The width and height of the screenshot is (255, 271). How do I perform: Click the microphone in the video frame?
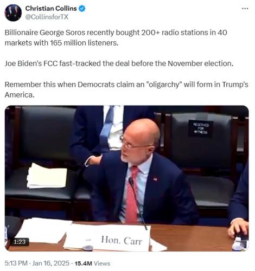click(137, 203)
